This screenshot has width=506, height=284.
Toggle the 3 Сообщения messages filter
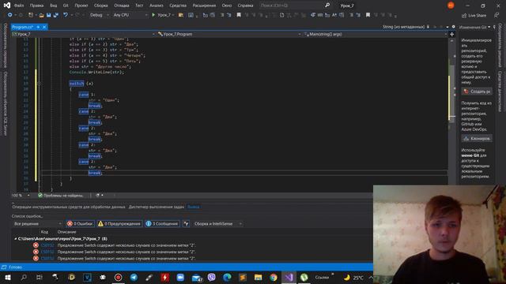(162, 223)
